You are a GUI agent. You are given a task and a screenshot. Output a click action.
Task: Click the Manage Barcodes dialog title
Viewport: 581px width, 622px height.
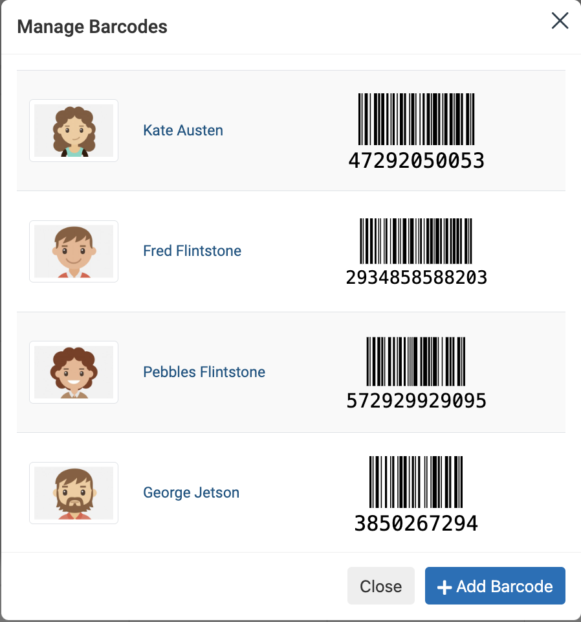point(92,27)
